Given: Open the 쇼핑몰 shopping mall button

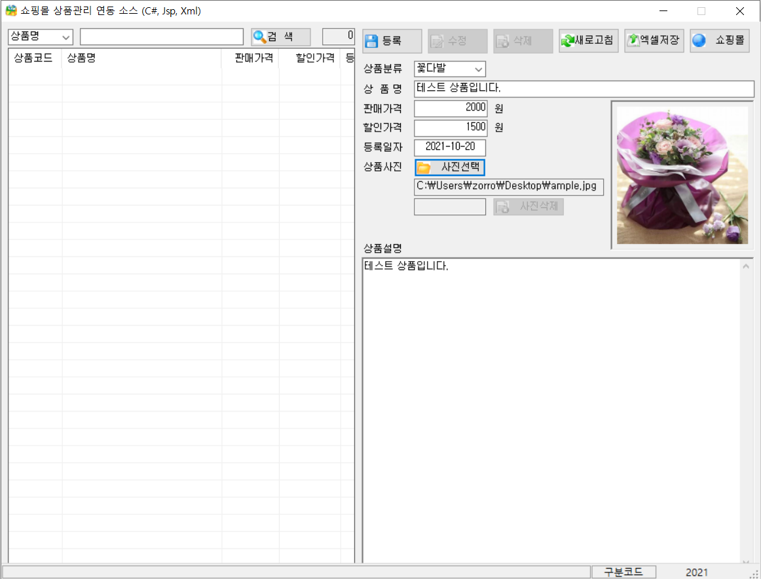Looking at the screenshot, I should coord(720,41).
